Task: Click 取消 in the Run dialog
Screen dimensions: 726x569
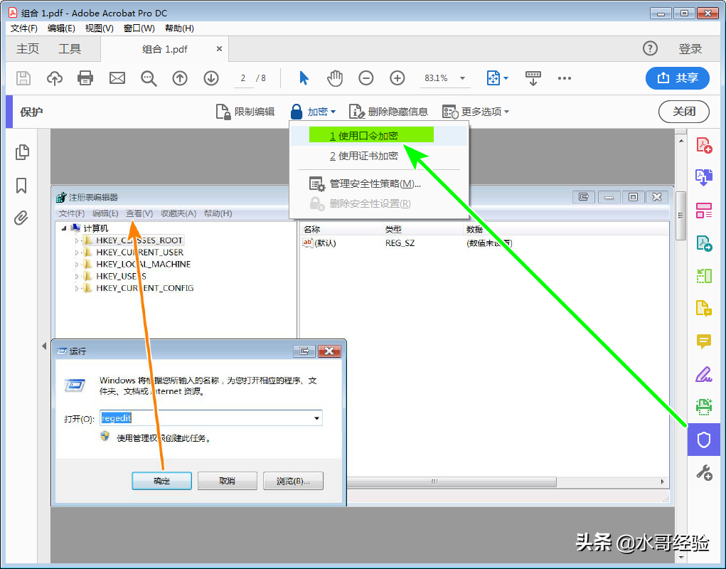Action: [227, 481]
